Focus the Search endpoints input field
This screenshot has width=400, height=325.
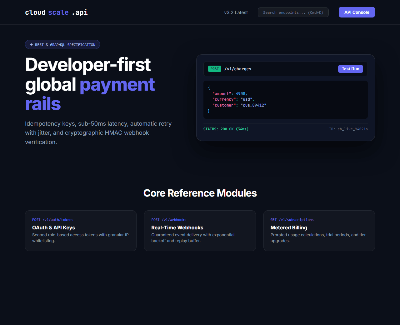[x=293, y=12]
